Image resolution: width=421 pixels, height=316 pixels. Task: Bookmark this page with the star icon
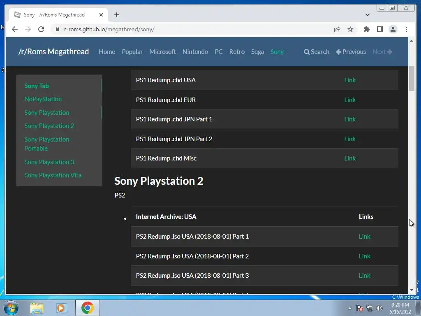[x=350, y=29]
